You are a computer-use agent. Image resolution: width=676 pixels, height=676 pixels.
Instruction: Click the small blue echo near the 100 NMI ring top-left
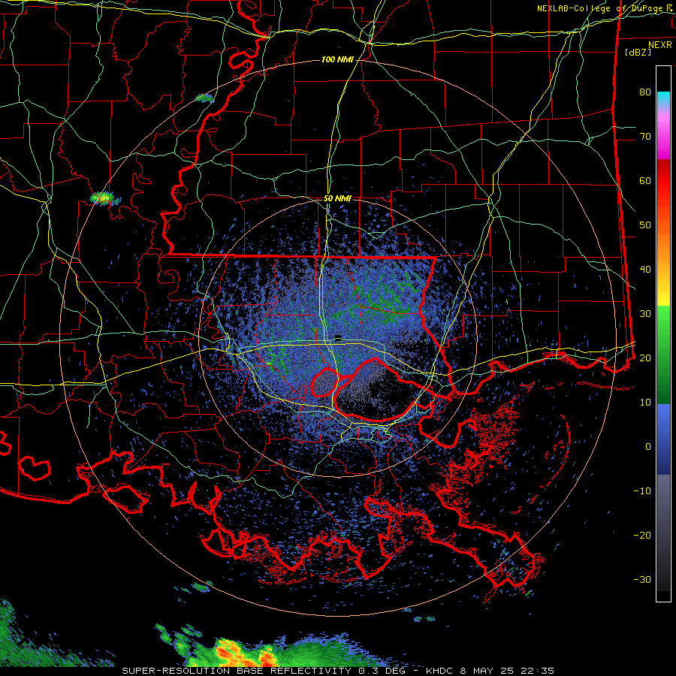204,98
